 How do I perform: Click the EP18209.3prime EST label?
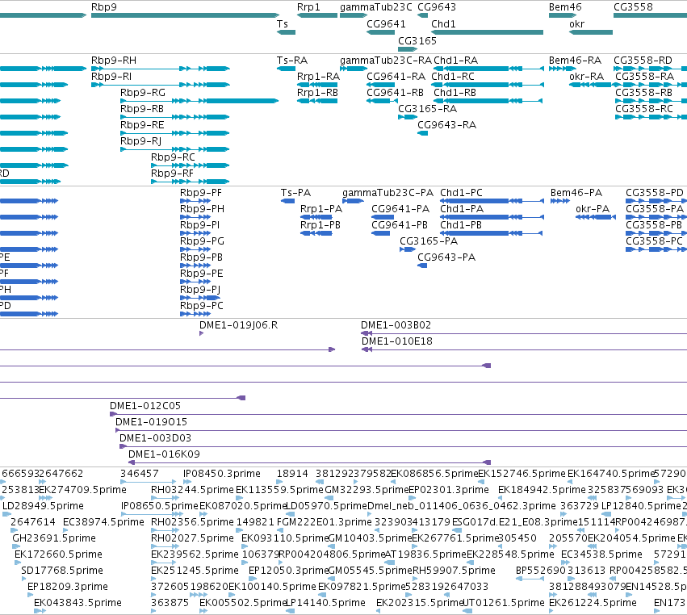(x=68, y=587)
